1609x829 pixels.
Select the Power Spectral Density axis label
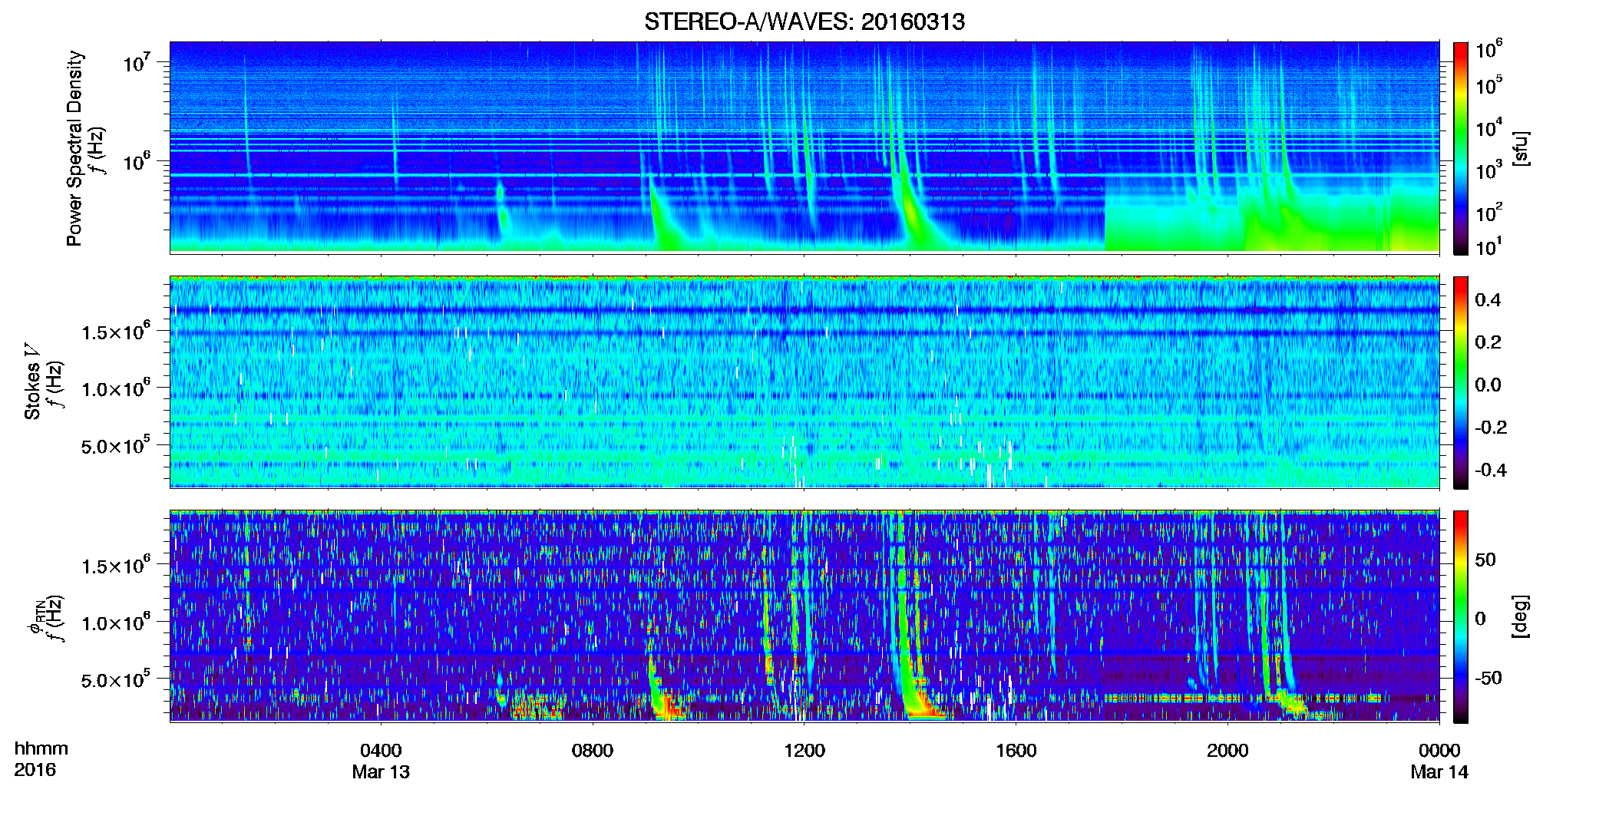[x=74, y=148]
